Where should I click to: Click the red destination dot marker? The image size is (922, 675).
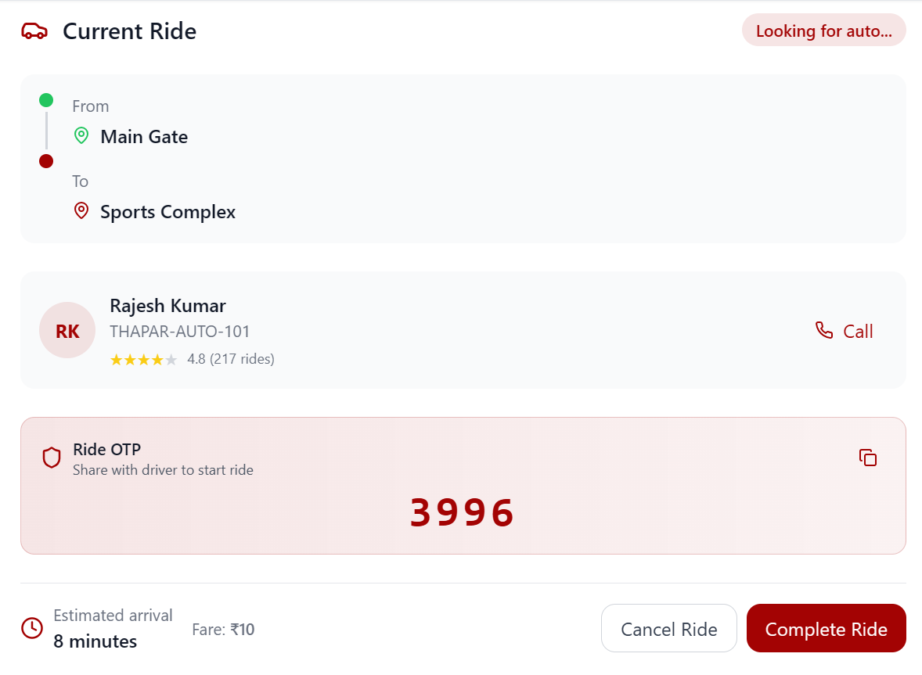point(46,161)
